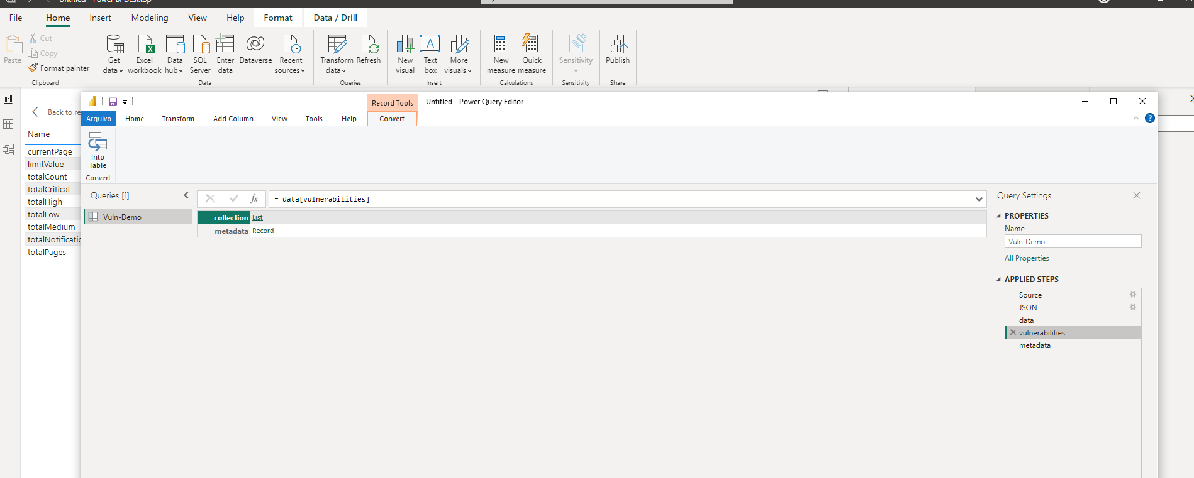The height and width of the screenshot is (478, 1194).
Task: Publish the report
Action: pyautogui.click(x=618, y=49)
